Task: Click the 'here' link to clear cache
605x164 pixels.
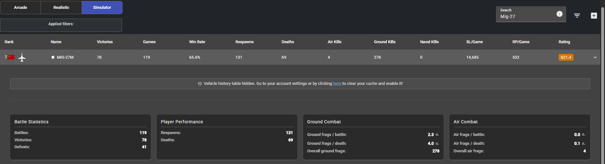Action: 337,84
